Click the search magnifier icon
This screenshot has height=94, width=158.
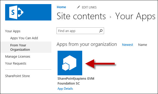click(x=101, y=31)
